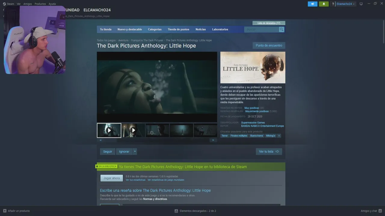Open the notifications bell icon
The height and width of the screenshot is (216, 385).
324,4
